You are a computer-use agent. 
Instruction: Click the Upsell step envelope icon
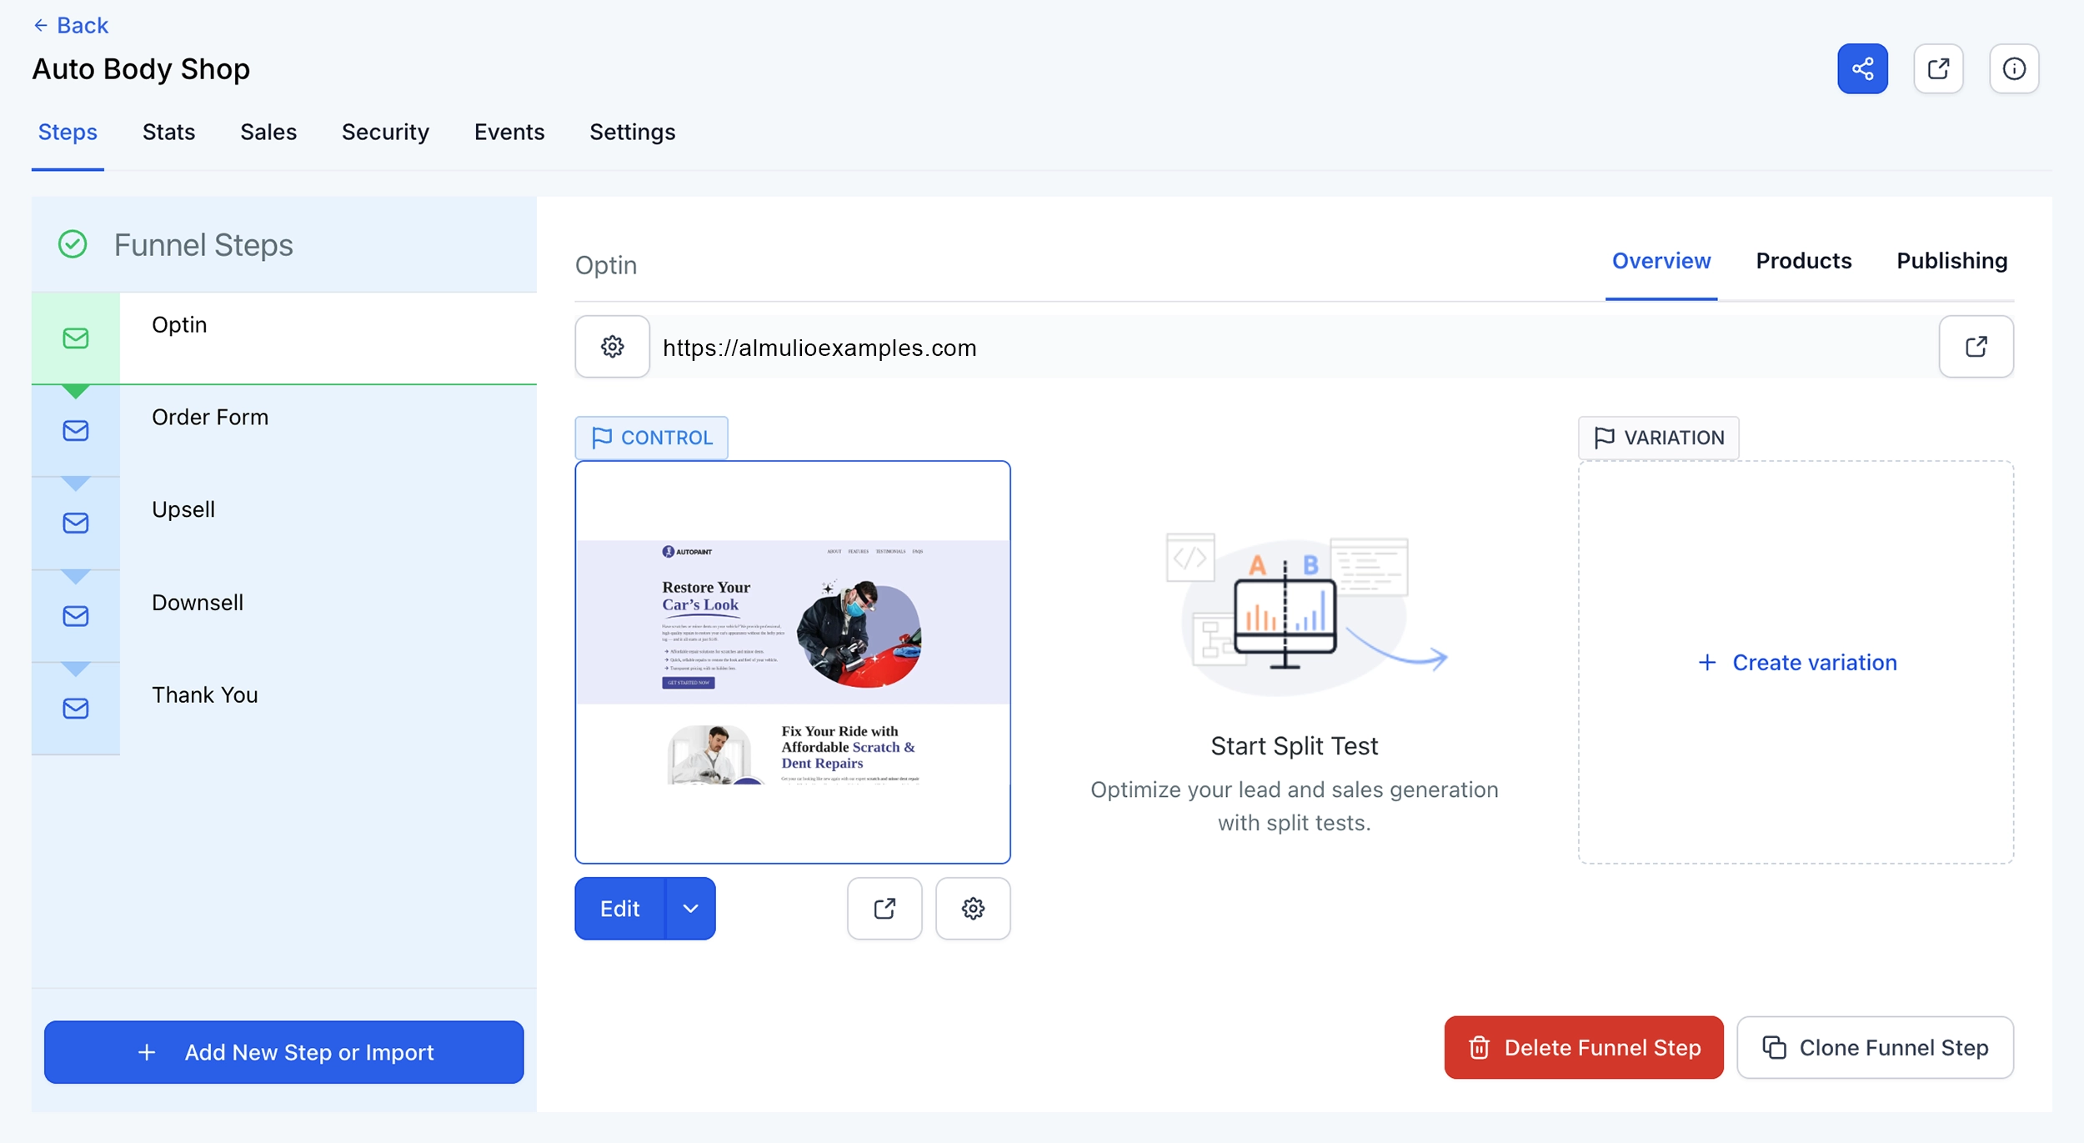point(76,523)
